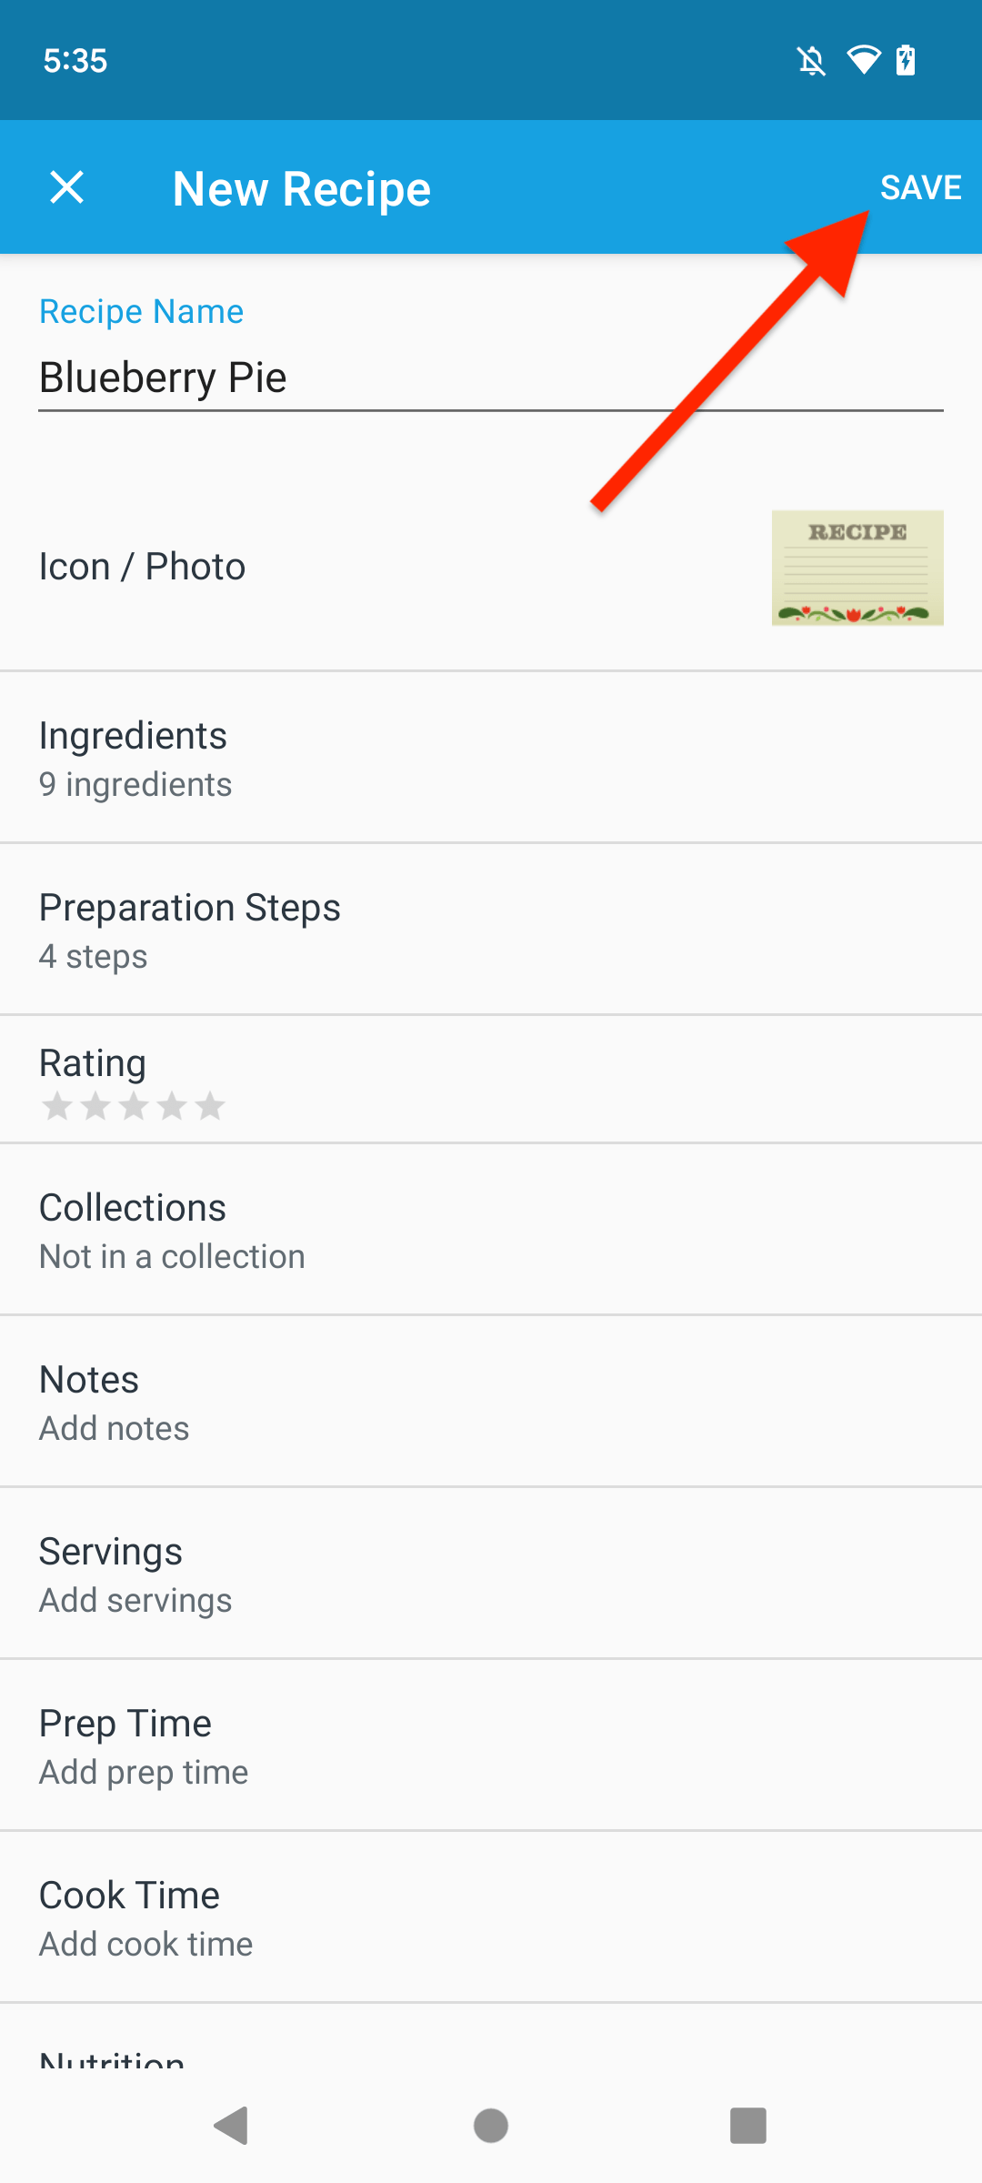The image size is (982, 2183).
Task: Add notes to the recipe
Action: click(x=491, y=1402)
